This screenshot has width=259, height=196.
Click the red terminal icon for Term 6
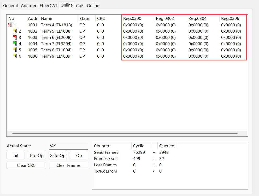click(x=15, y=38)
